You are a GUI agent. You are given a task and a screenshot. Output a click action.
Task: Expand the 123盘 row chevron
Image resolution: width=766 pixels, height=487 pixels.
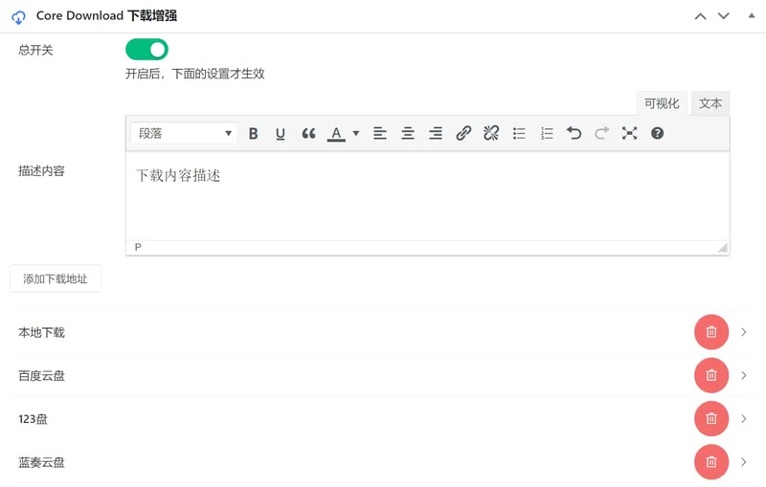pos(744,419)
